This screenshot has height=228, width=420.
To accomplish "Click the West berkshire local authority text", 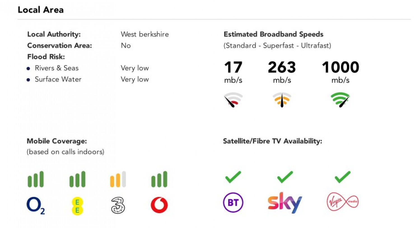I will [x=145, y=34].
